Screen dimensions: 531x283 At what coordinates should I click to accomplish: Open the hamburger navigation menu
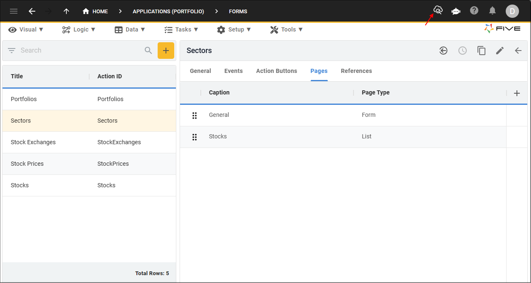(14, 11)
